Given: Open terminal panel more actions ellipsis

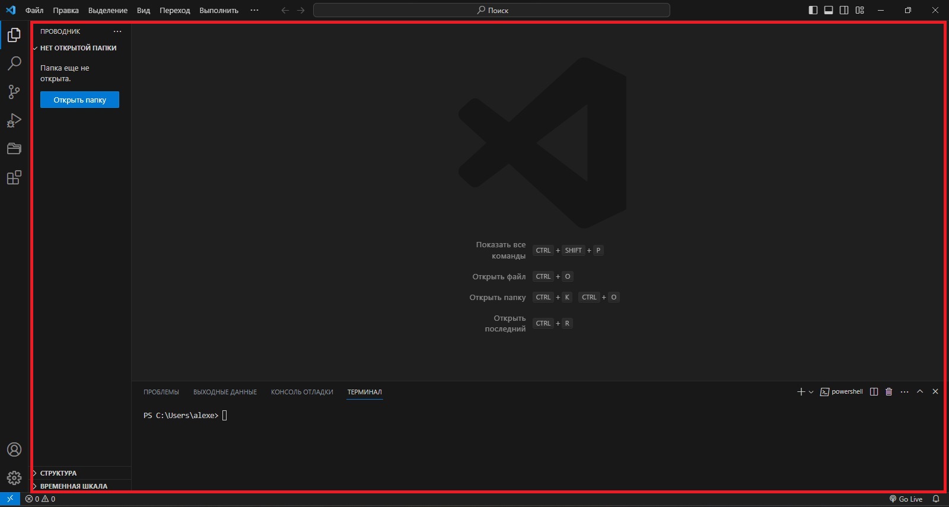Looking at the screenshot, I should pos(905,392).
